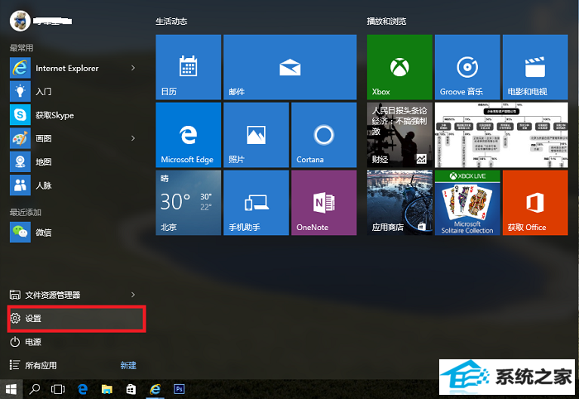
Task: Open taskbar search magnifier
Action: pos(35,389)
